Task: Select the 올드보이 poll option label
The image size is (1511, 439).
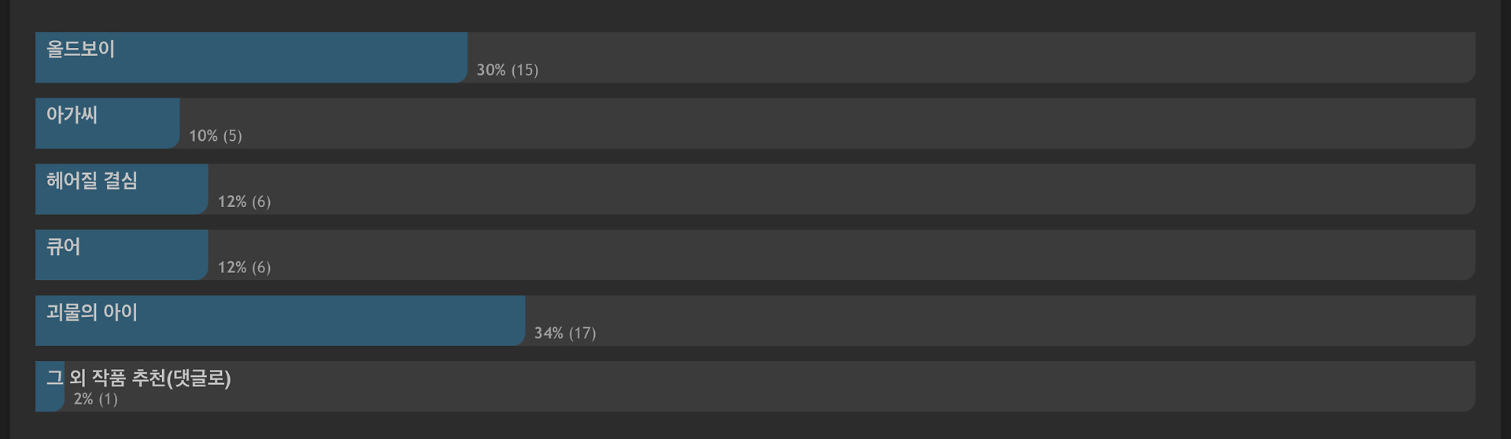Action: click(x=80, y=49)
